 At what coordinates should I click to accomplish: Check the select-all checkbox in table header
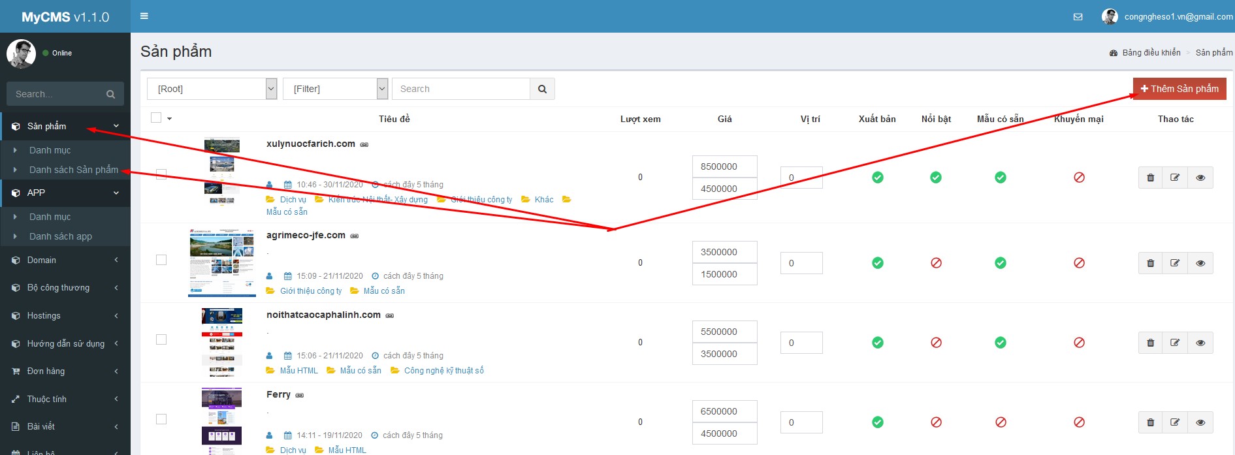tap(156, 118)
